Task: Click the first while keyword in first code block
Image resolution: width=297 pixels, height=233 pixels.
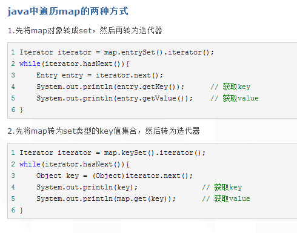Action: tap(30, 64)
